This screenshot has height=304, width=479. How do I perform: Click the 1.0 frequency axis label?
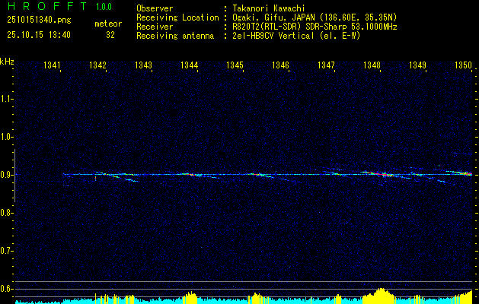[x=6, y=137]
